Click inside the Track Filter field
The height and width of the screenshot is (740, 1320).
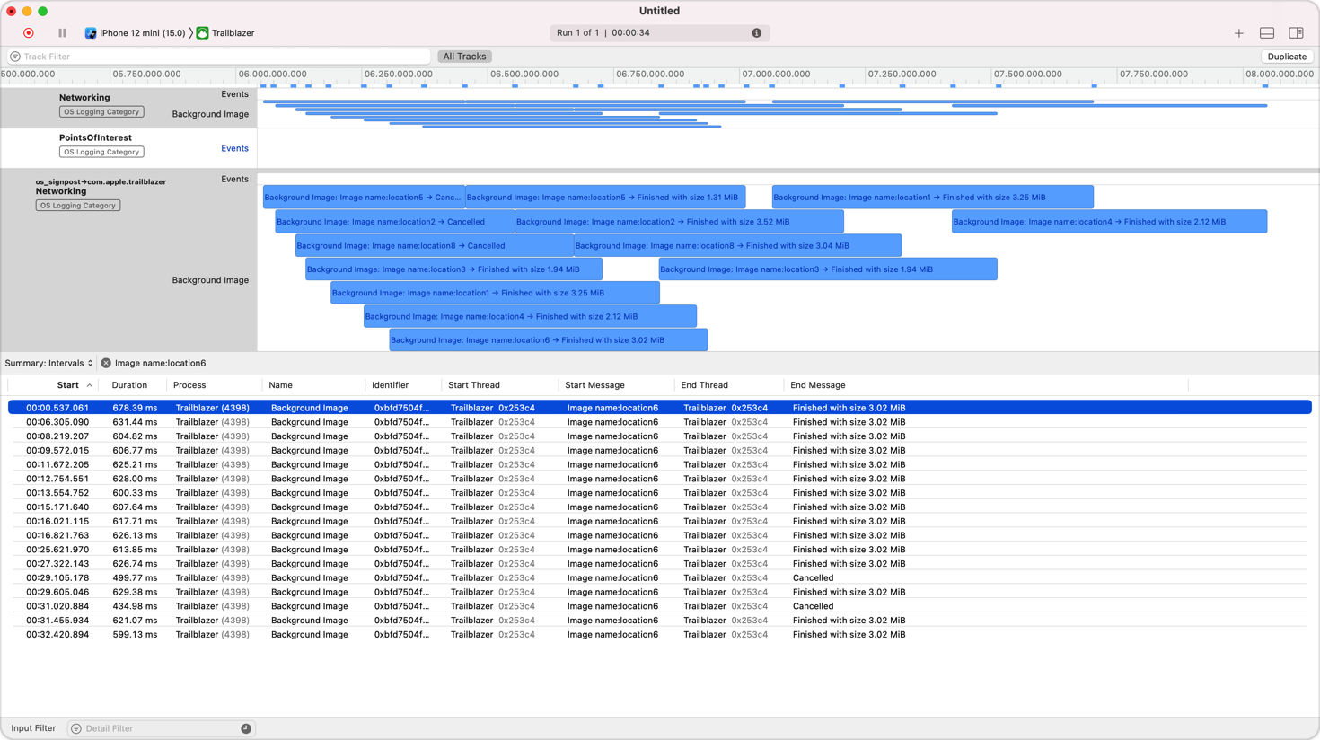coord(216,56)
